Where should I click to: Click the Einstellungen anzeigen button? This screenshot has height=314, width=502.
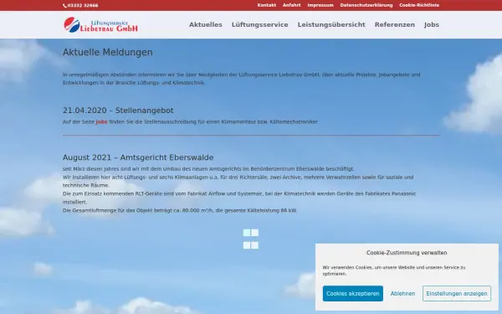pyautogui.click(x=457, y=294)
